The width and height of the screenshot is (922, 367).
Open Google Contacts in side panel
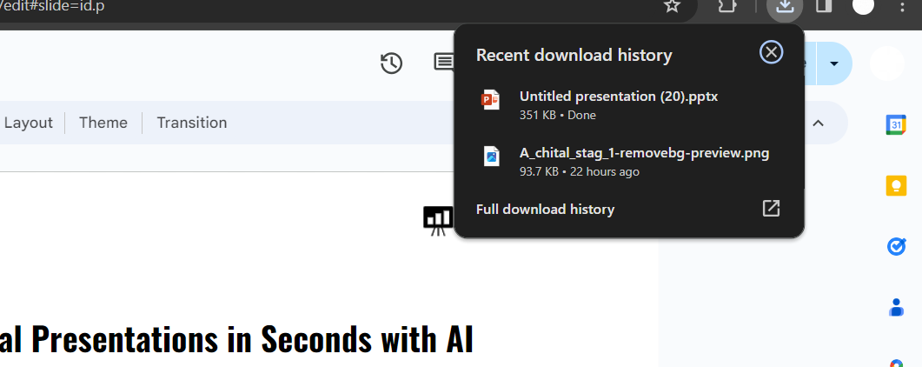pyautogui.click(x=896, y=307)
